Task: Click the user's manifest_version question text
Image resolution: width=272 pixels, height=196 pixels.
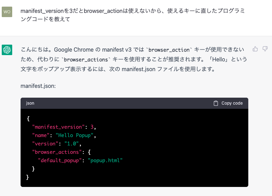Action: (133, 15)
